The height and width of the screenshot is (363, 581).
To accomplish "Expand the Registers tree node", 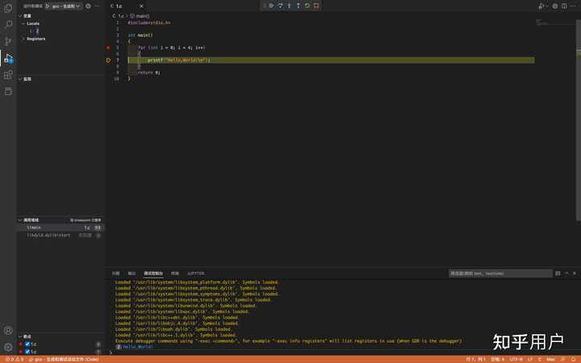I will [23, 38].
